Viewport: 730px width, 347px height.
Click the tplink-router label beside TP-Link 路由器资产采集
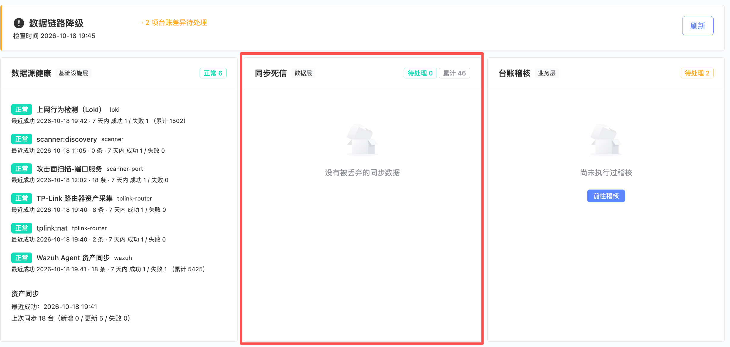point(135,198)
